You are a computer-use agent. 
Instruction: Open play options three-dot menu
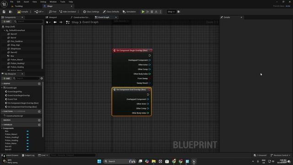click(x=160, y=12)
